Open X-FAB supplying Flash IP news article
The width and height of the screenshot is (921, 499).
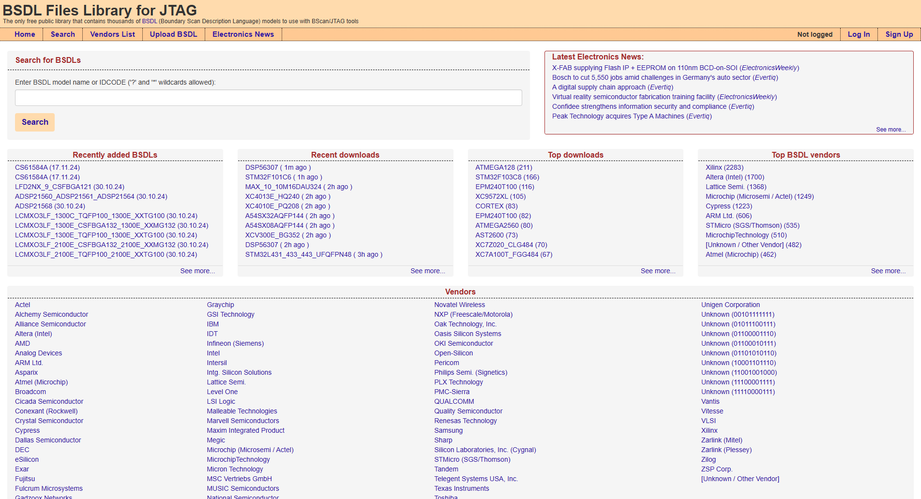[676, 68]
